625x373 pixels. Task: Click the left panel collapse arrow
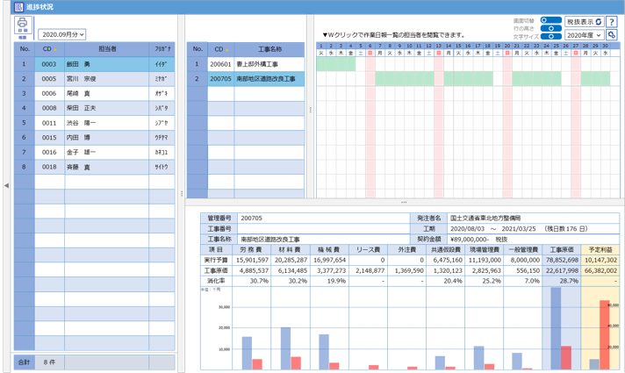pyautogui.click(x=6, y=185)
